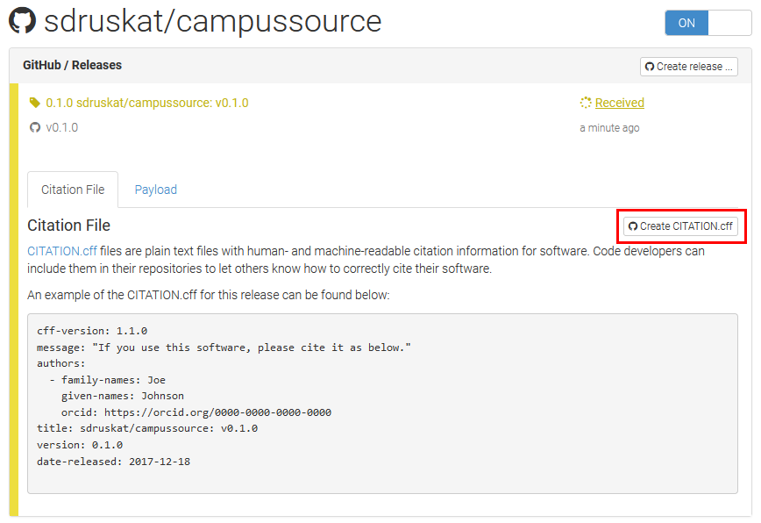Click the 'date-released: 2017-12-18' line

click(114, 462)
